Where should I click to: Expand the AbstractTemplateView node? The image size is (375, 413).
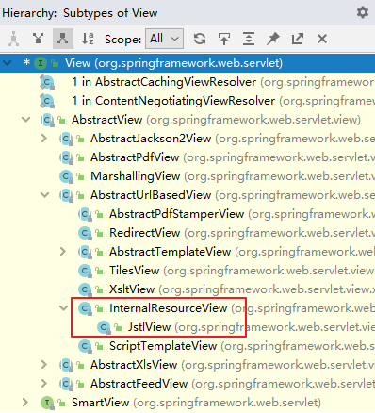point(63,252)
